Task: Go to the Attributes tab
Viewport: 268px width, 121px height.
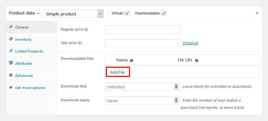Action: [x=31, y=63]
